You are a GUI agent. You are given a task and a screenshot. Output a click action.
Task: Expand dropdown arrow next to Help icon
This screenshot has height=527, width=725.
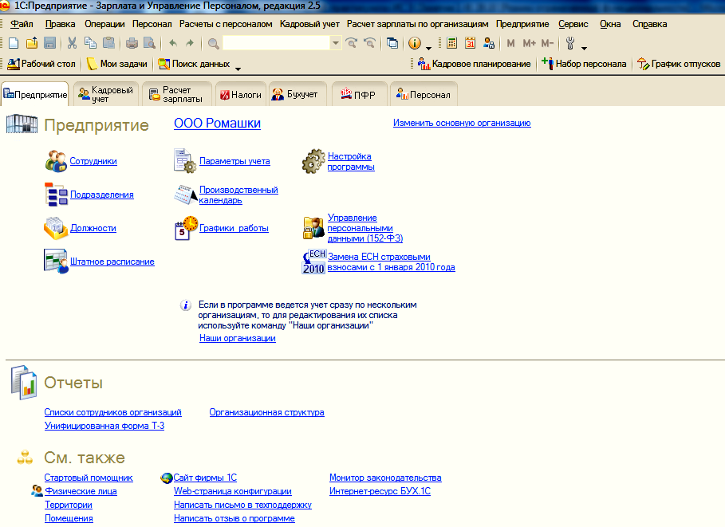pos(428,48)
